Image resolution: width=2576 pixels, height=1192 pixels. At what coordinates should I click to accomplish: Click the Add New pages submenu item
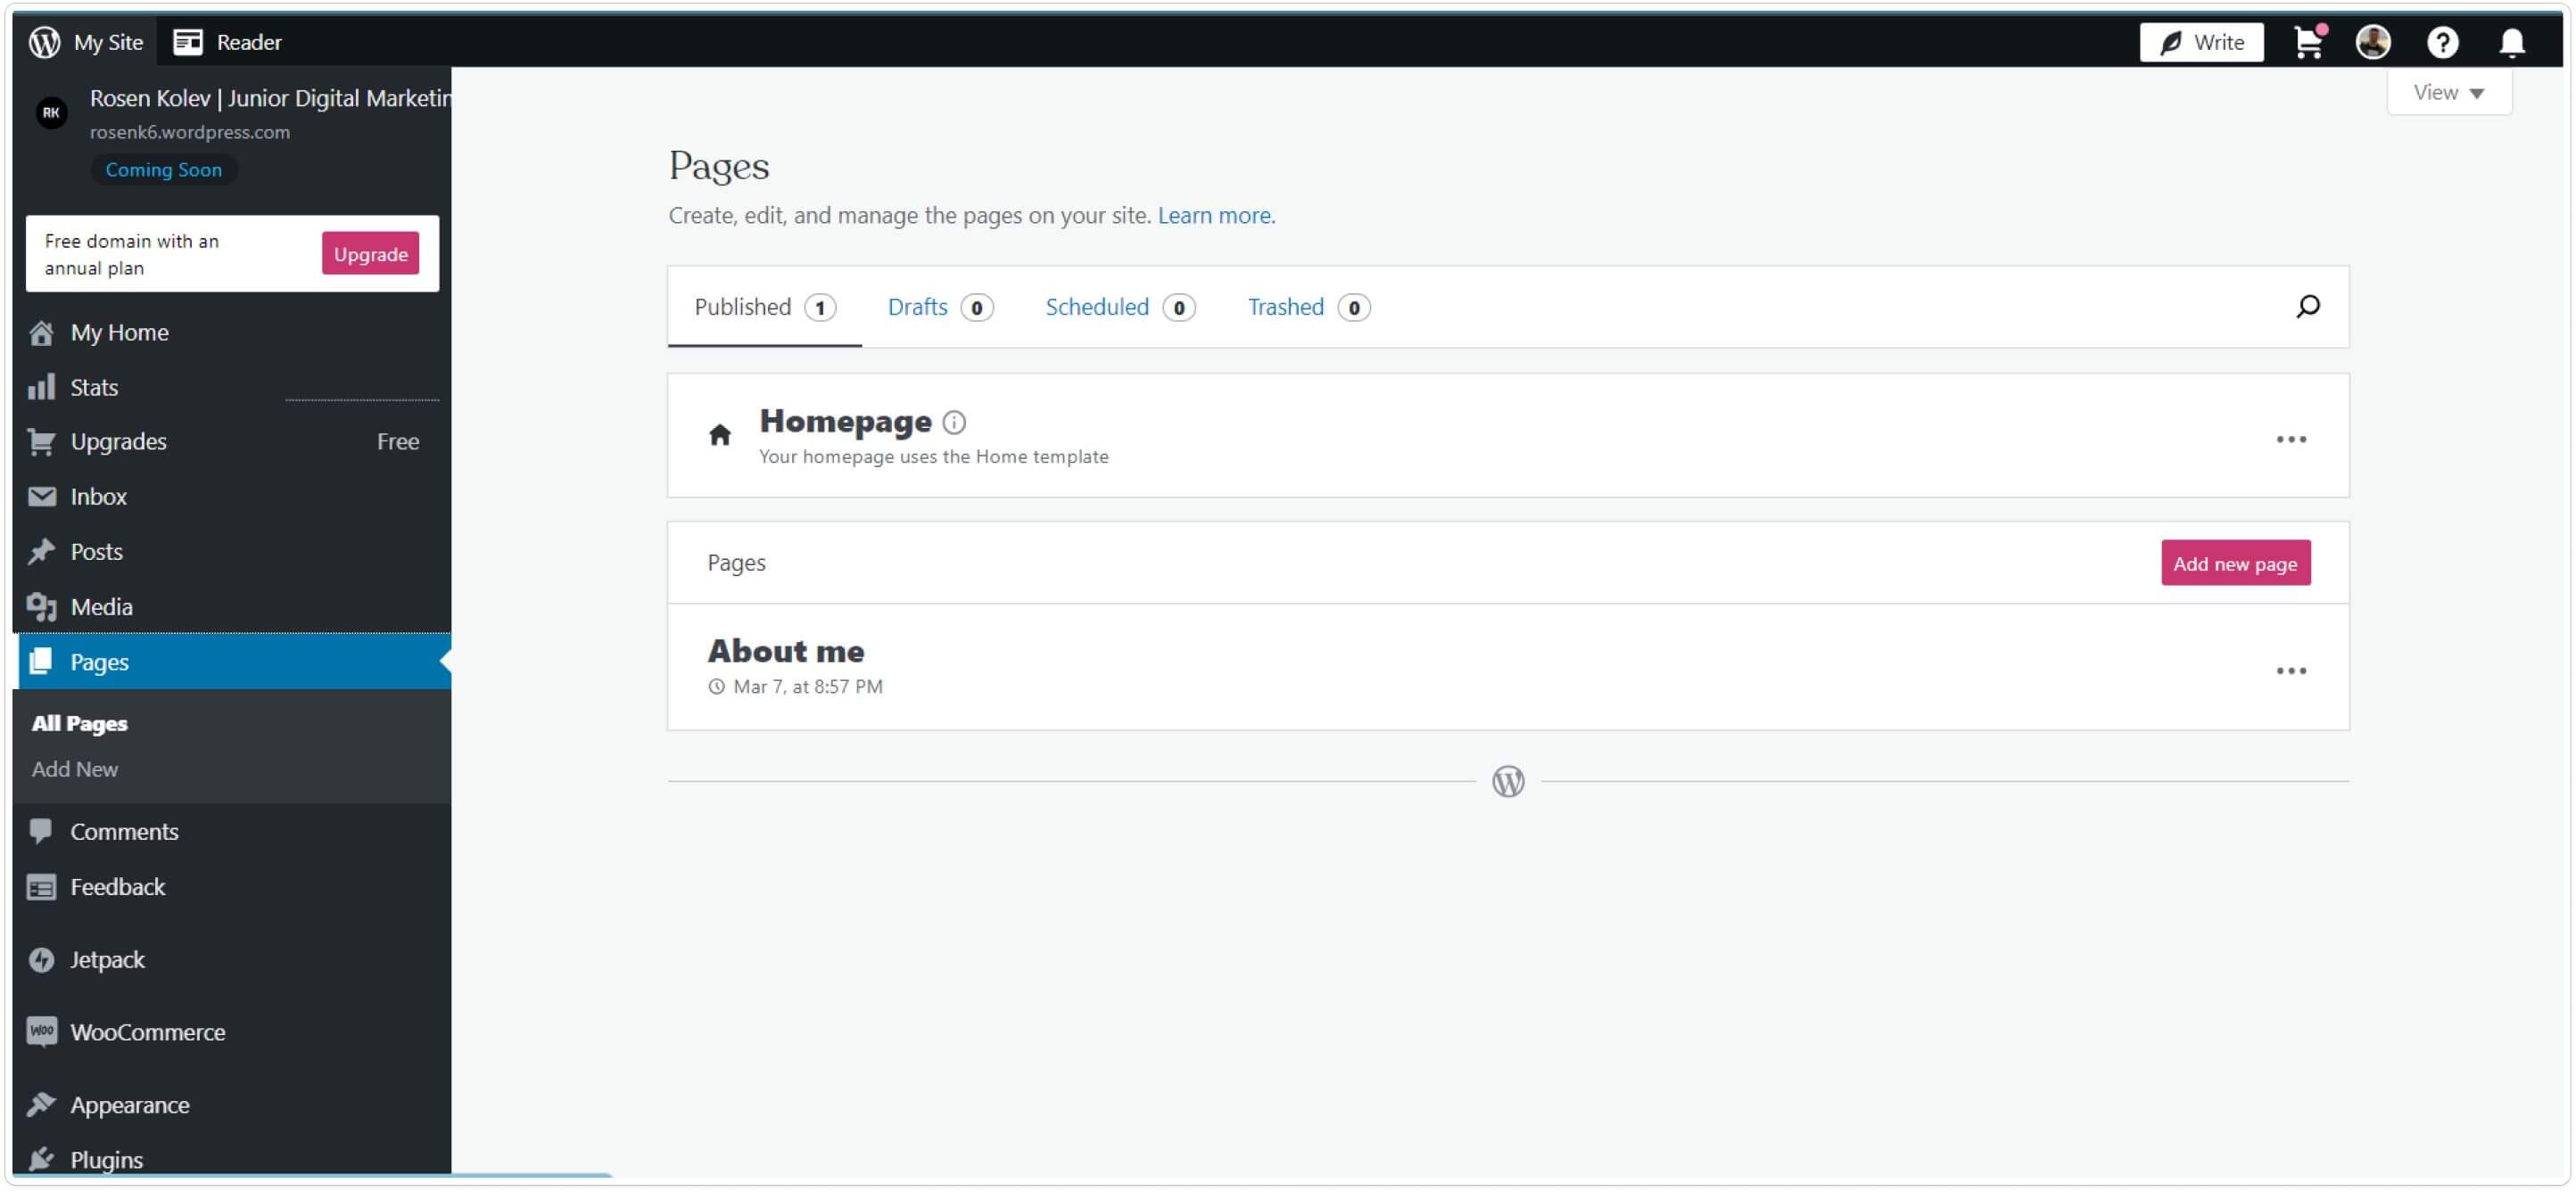pos(74,769)
